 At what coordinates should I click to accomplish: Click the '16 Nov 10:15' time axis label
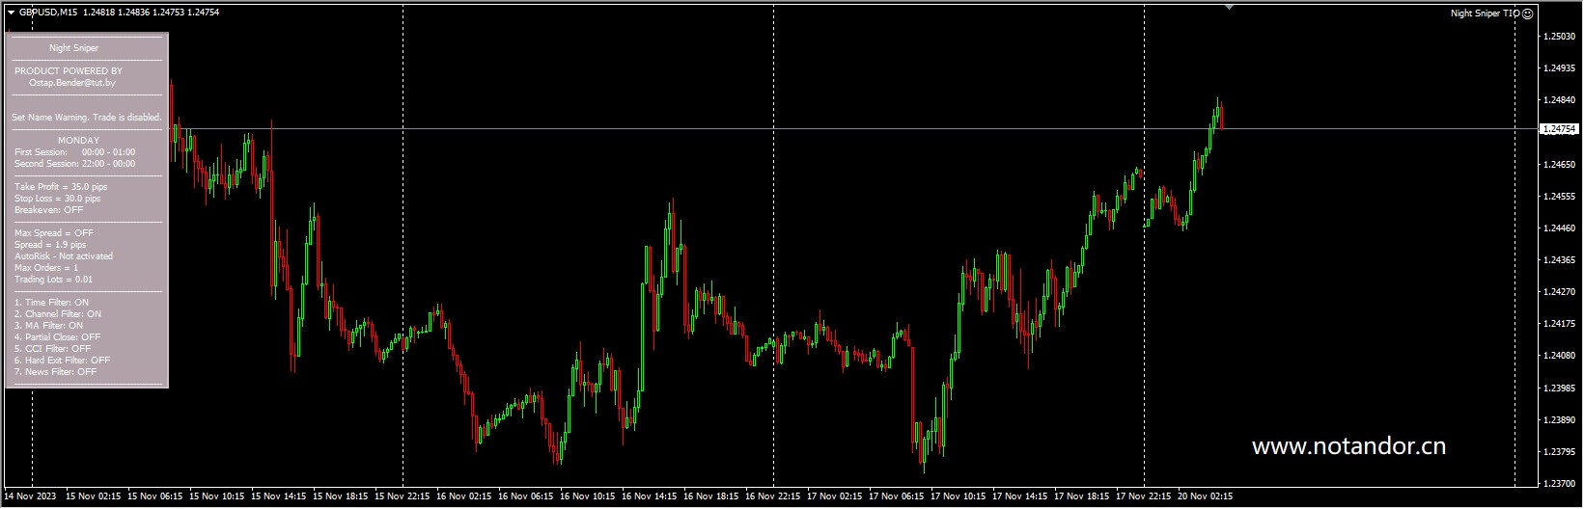[x=588, y=497]
